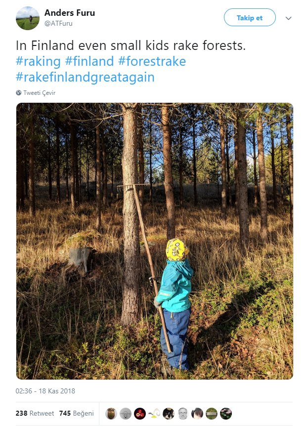Viewport: 306px width, 427px height.
Task: Open the forest rake photo
Action: click(155, 241)
